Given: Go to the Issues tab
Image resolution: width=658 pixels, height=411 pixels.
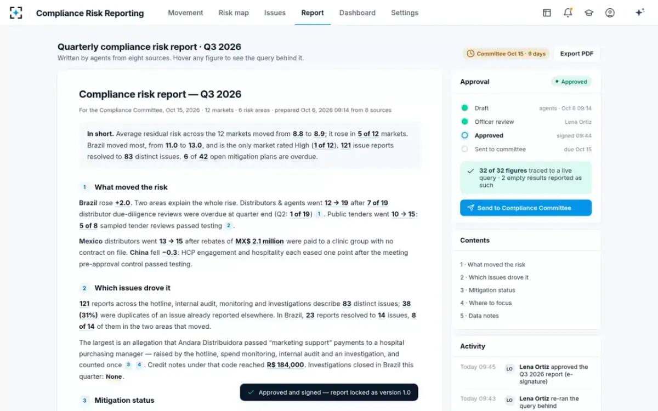Looking at the screenshot, I should (x=275, y=13).
